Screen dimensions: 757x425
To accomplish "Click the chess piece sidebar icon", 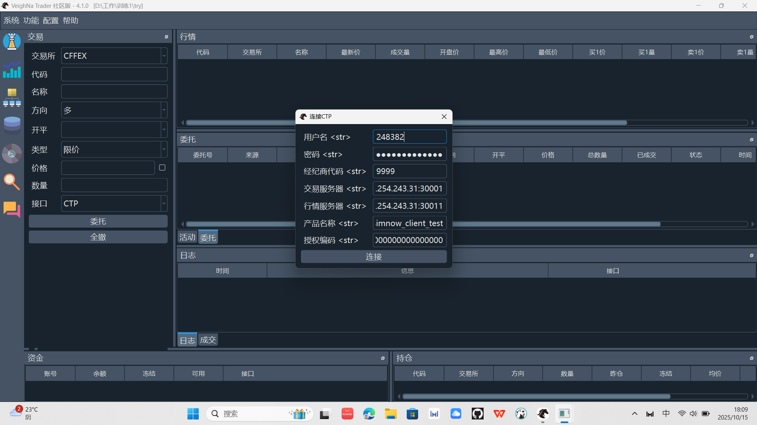I will click(12, 41).
